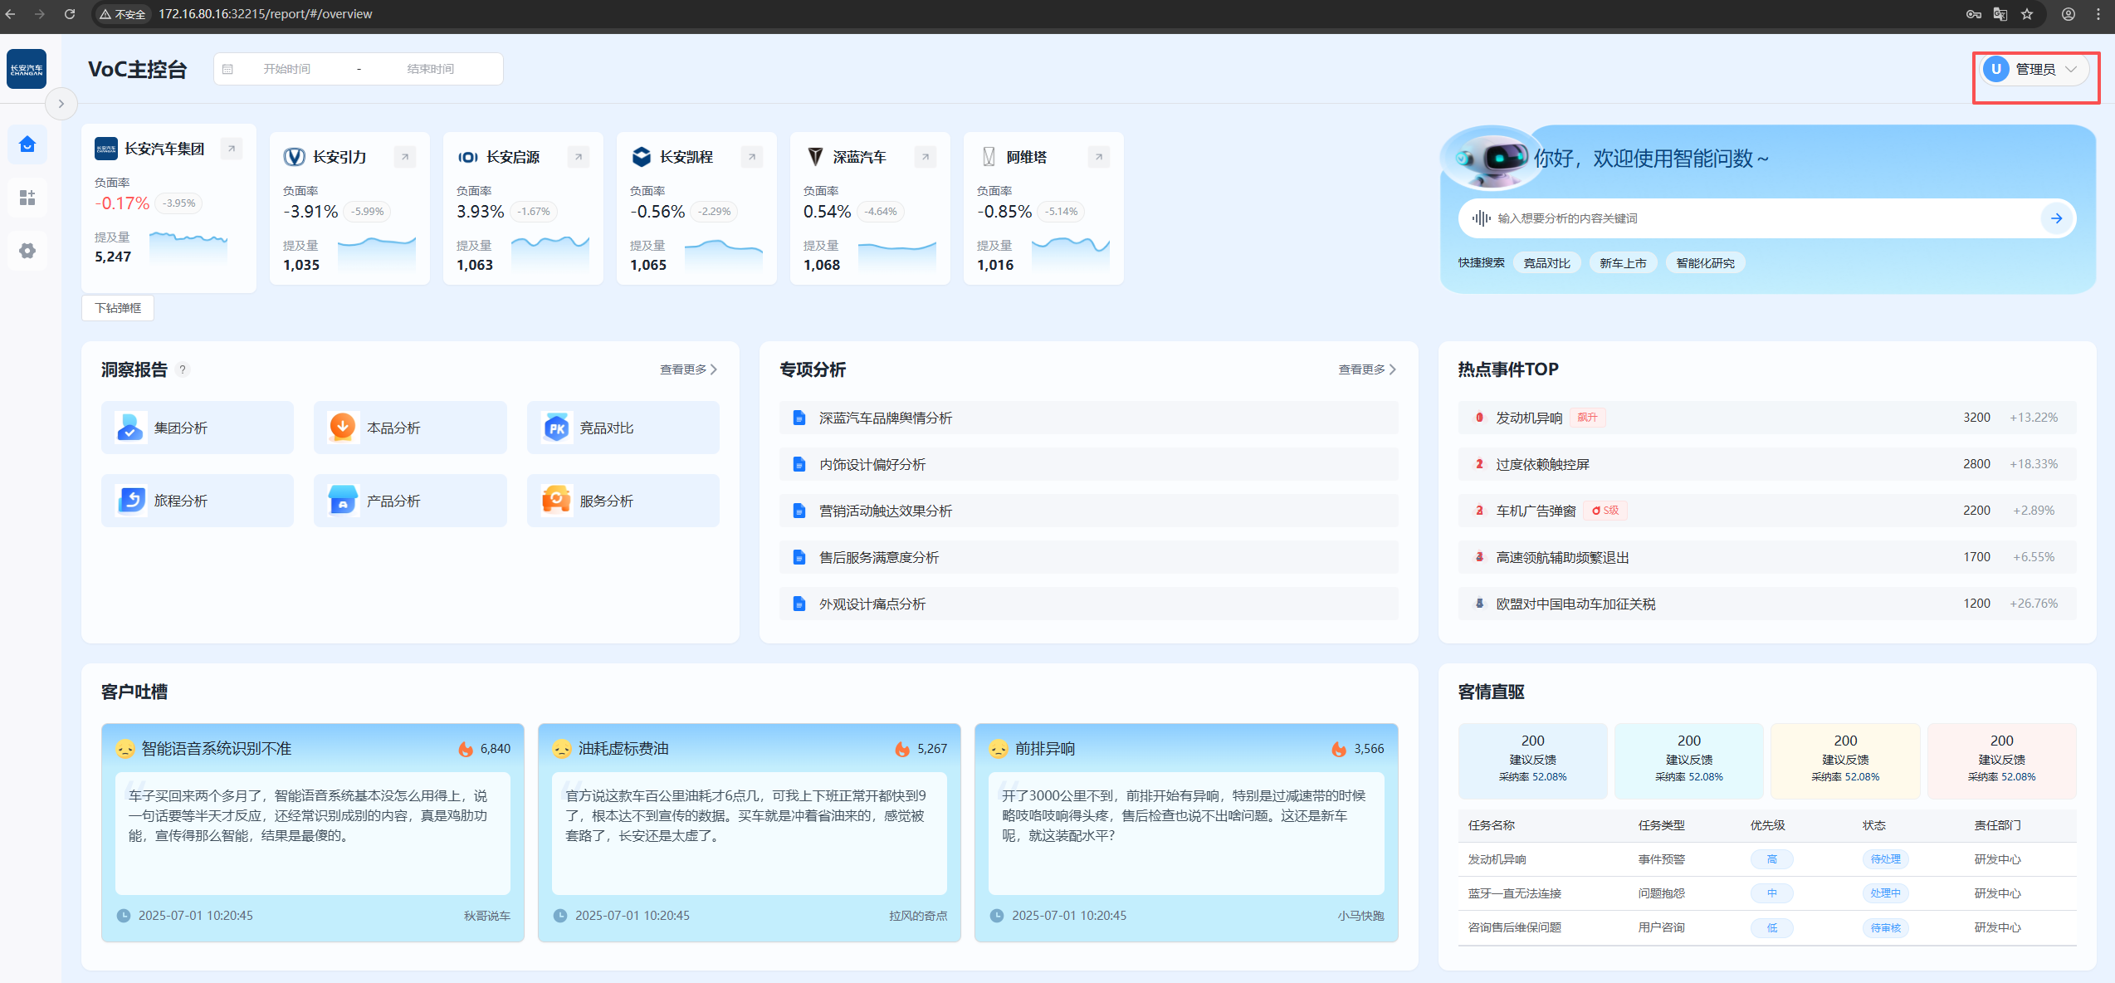2115x983 pixels.
Task: Open 查看更多 in 专项分析 panel
Action: click(1367, 369)
